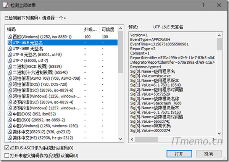Click the preview pane vertical scrollbar thumb
Viewport: 229px width, 162px height.
(219, 44)
